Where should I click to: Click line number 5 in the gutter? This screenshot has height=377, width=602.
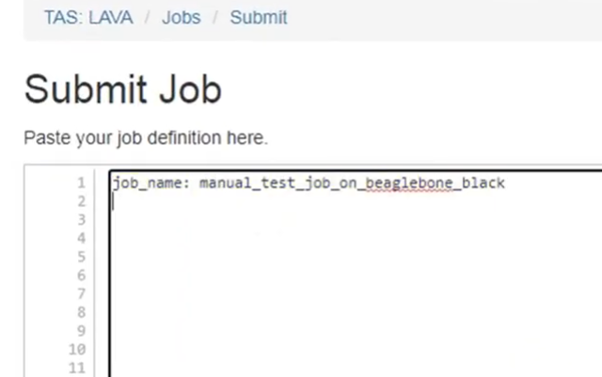[x=82, y=257]
